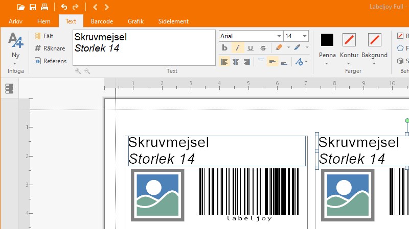This screenshot has height=229, width=409.
Task: Expand the Kontur dropdown arrow
Action: [348, 63]
